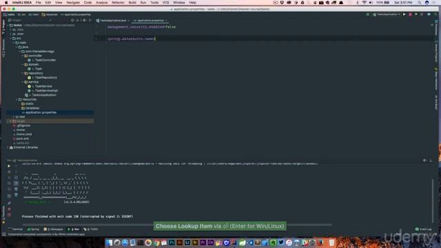Select TaskController class in project tree

(x=45, y=60)
